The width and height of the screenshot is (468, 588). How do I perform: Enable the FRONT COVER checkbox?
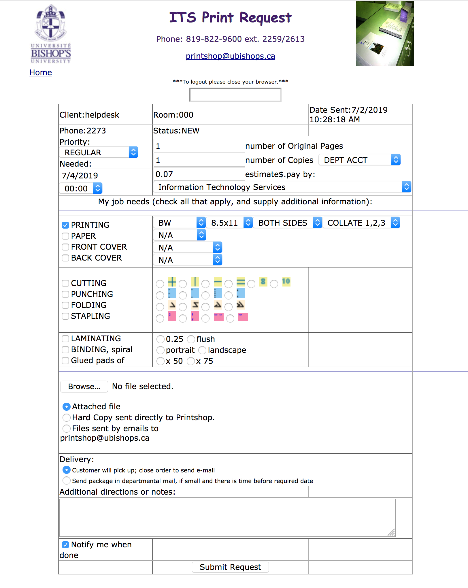[65, 247]
